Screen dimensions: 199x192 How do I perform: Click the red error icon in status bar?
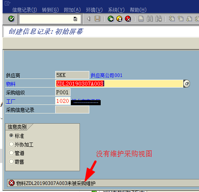(x=11, y=183)
